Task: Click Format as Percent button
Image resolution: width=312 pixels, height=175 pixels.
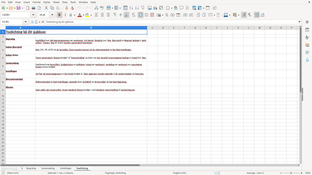Action: [167, 15]
